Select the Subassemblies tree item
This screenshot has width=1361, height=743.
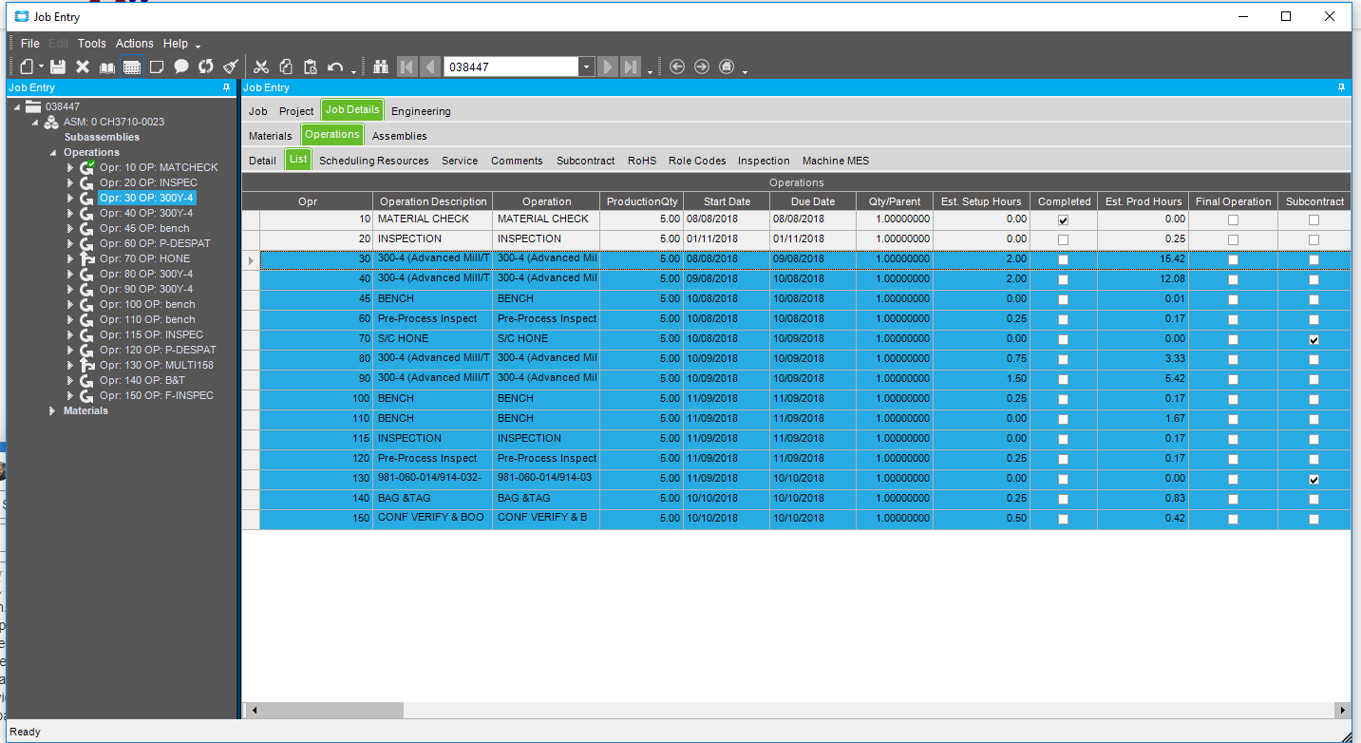coord(102,137)
